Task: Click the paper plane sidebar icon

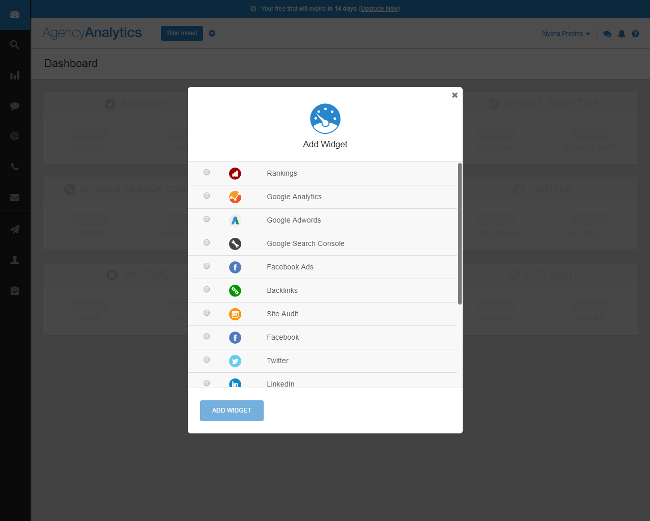Action: 15,229
